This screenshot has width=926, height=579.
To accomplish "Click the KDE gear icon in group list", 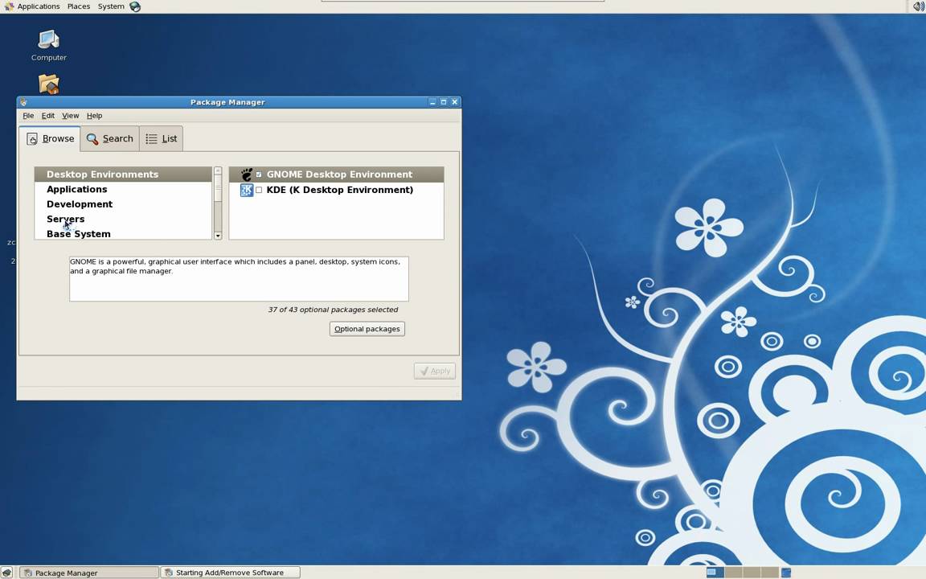I will pos(247,190).
